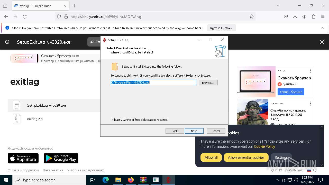Close the Яндекс Диск tab
Screen dimensions: 329x185
tap(65, 6)
